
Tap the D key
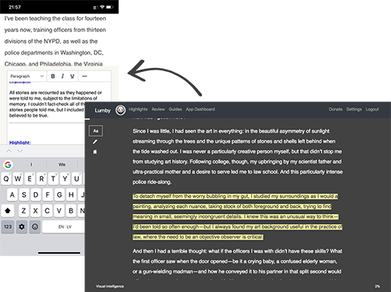coord(36,194)
